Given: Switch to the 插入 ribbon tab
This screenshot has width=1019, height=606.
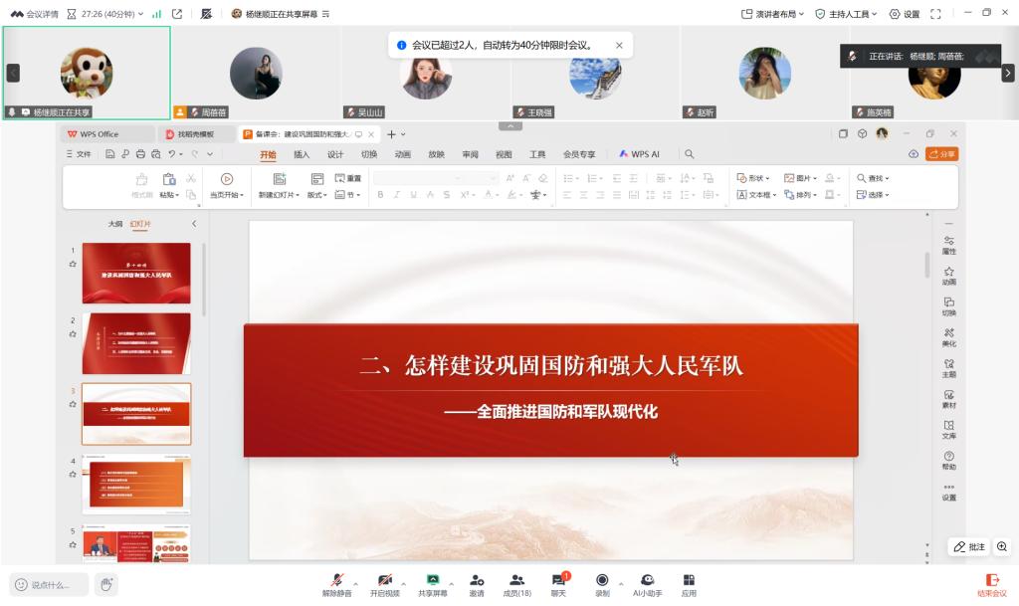Looking at the screenshot, I should (x=302, y=154).
